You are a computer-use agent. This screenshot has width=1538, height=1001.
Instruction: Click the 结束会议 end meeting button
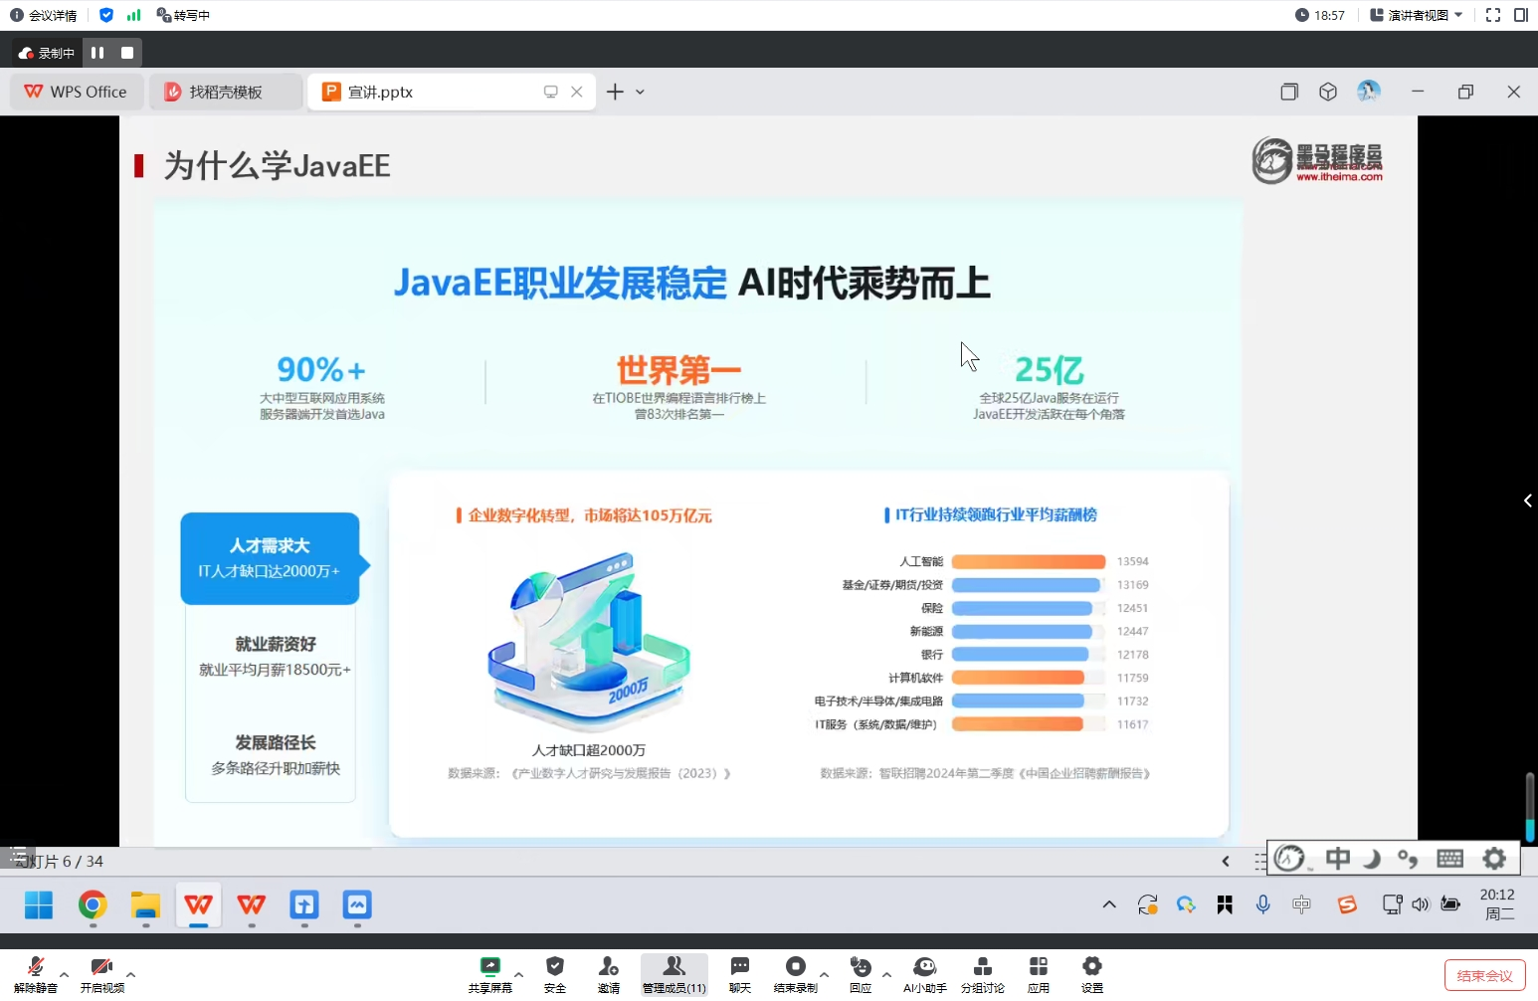click(x=1484, y=975)
